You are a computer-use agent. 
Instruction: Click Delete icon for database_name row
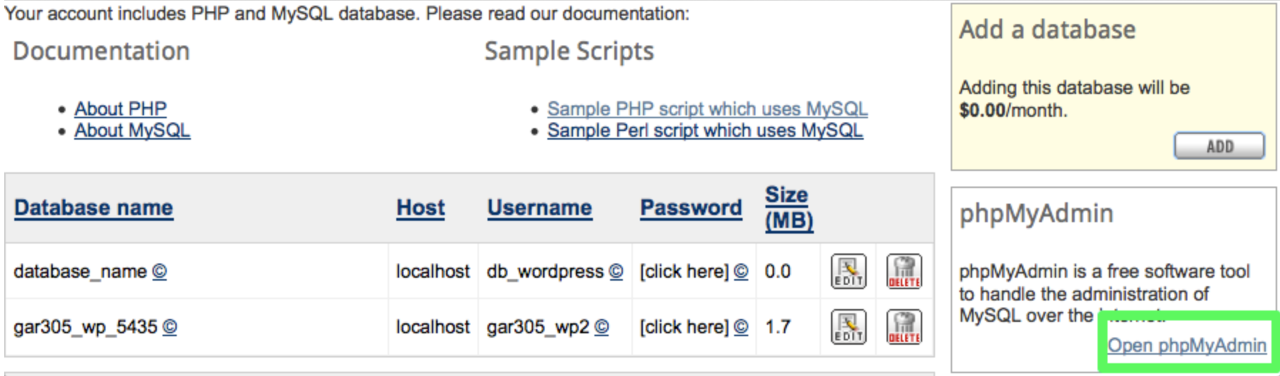tap(904, 271)
